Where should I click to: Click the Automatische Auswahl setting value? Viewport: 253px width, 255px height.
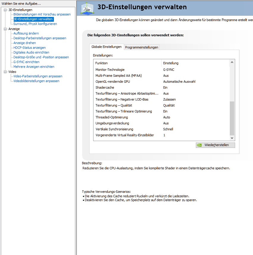[x=179, y=82]
